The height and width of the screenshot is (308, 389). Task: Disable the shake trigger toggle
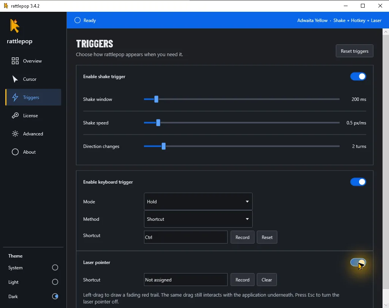(x=358, y=77)
